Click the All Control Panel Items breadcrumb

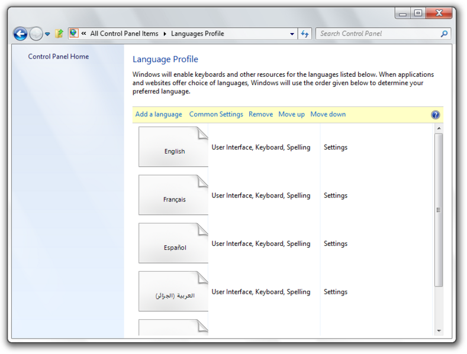point(124,34)
